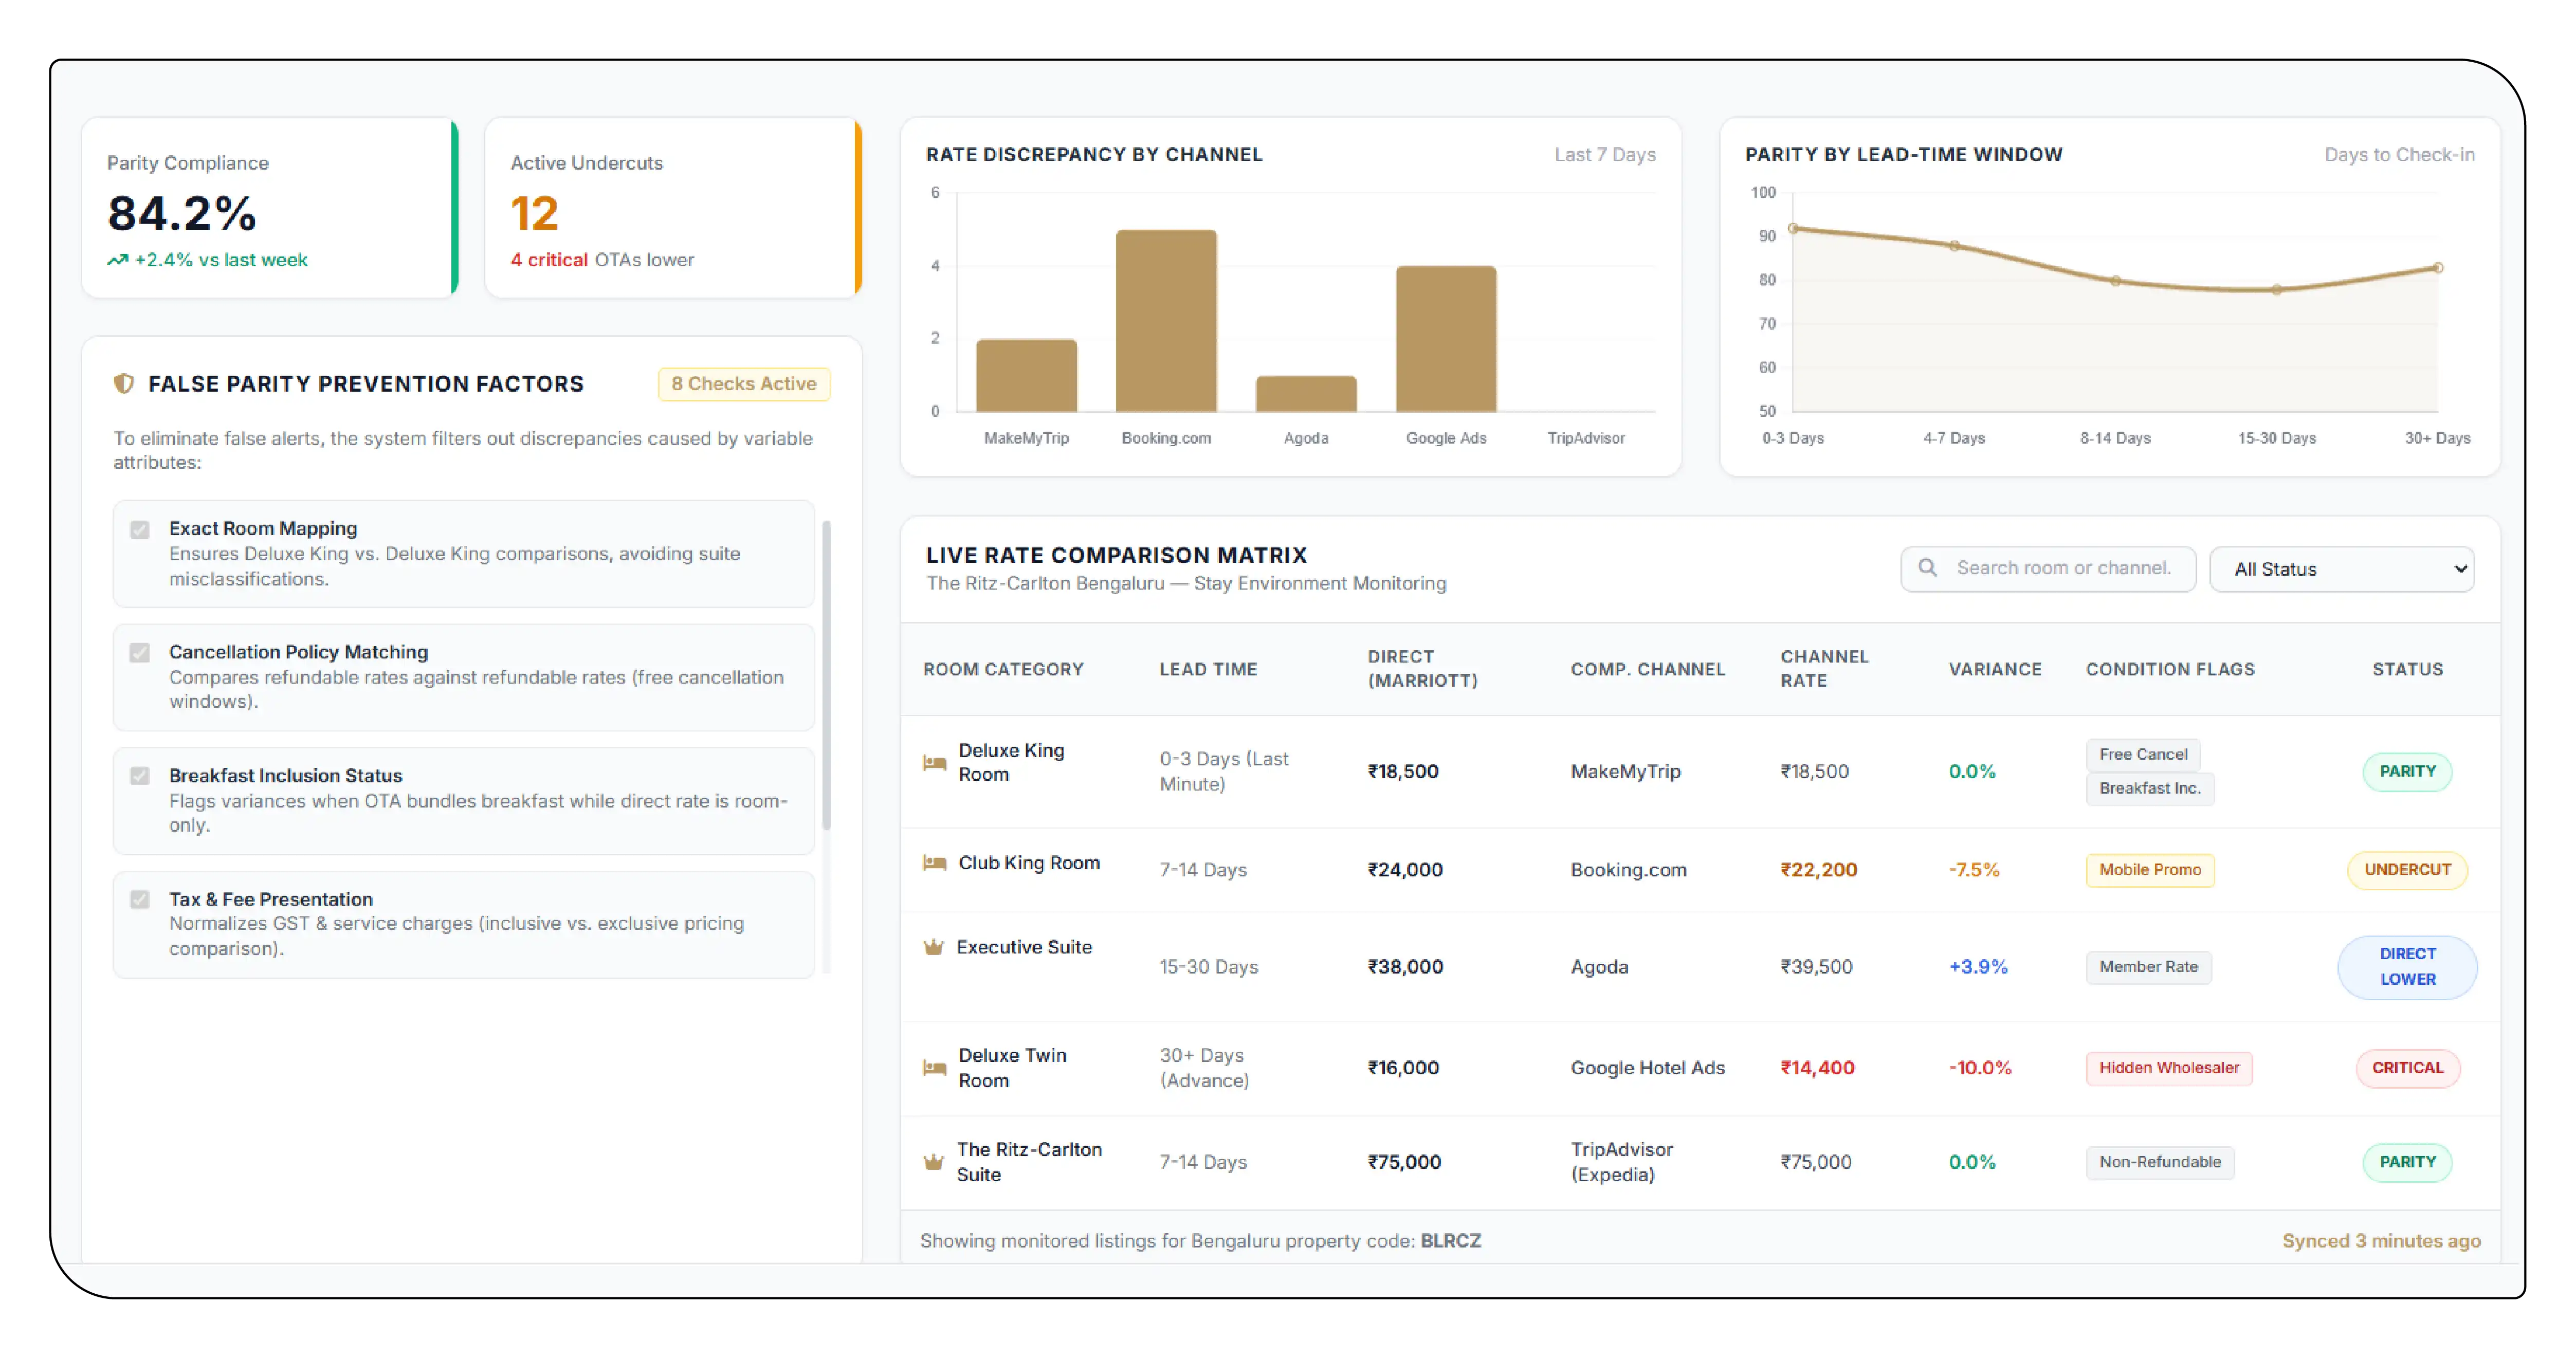Click the bed icon beside Deluxe Twin Room
Screen dimensions: 2576x1358
click(934, 1068)
